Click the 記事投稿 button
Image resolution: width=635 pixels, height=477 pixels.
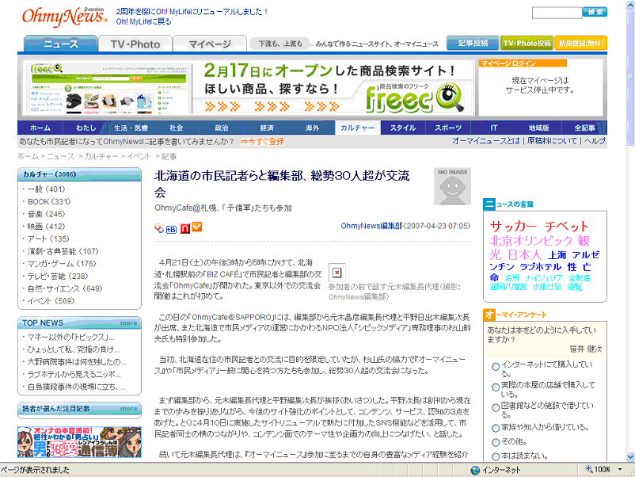(473, 43)
